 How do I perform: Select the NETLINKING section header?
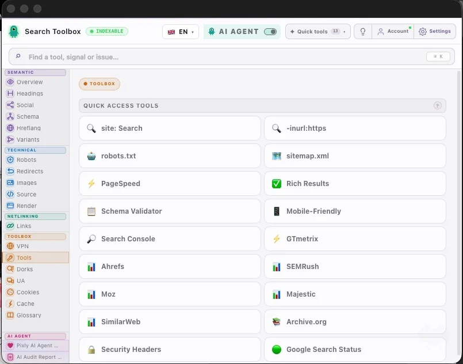[36, 216]
